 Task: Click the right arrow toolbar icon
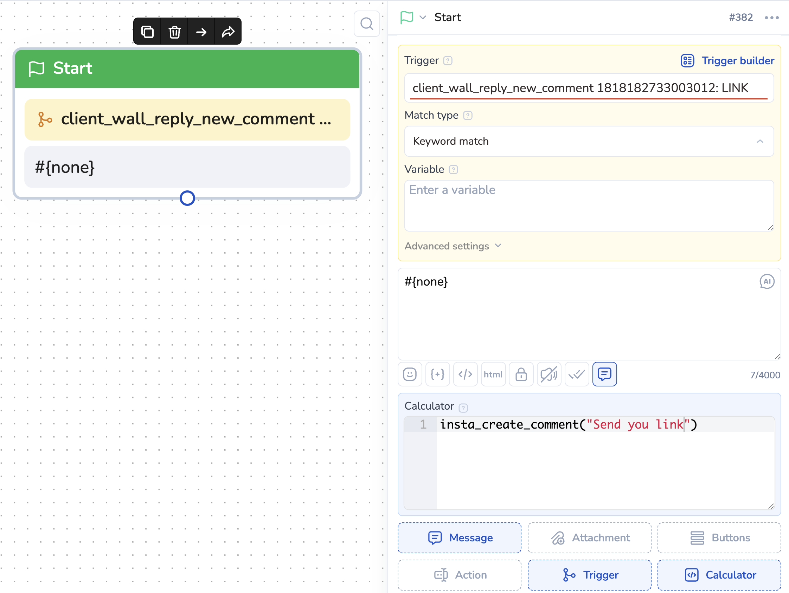(x=201, y=32)
